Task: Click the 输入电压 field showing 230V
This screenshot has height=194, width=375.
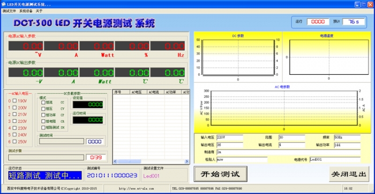Action: (230, 137)
